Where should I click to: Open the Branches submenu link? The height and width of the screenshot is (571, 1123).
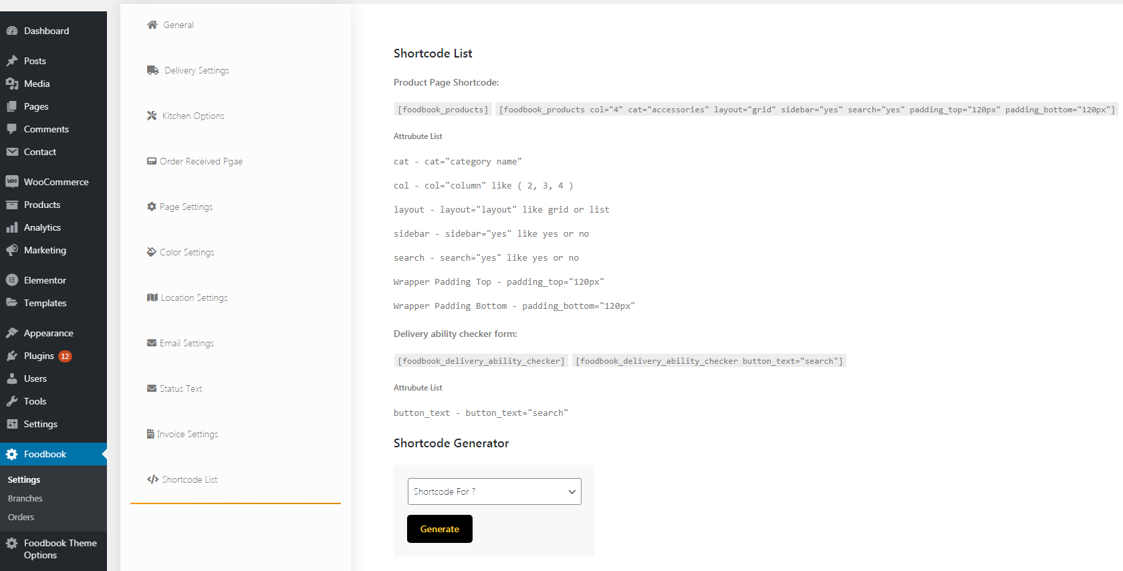25,498
